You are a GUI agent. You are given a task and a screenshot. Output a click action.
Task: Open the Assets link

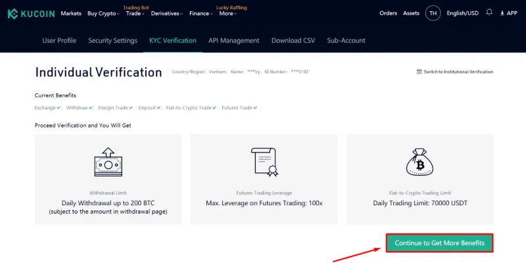[x=412, y=13]
